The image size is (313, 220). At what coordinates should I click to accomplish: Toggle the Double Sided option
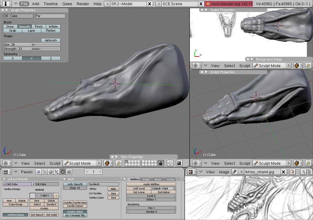[x=75, y=212]
